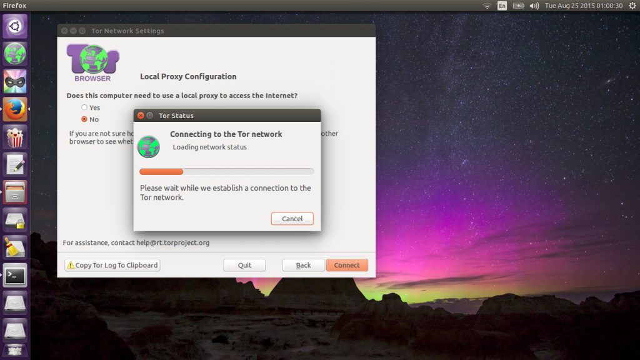Click the local proxy question text
This screenshot has width=640, height=360.
(182, 96)
